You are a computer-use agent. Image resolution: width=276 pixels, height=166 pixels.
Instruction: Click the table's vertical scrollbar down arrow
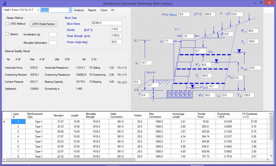[271, 156]
